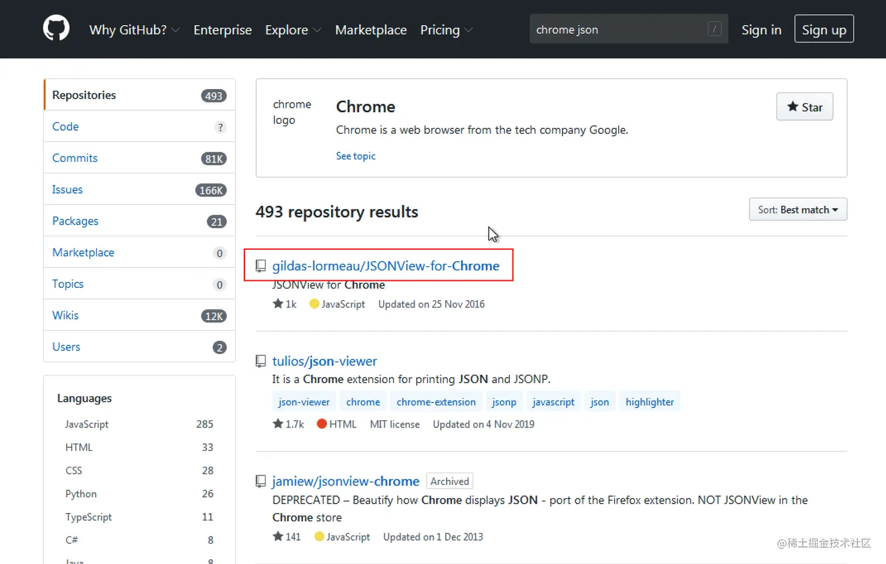Select the Packages filter in sidebar

(139, 220)
